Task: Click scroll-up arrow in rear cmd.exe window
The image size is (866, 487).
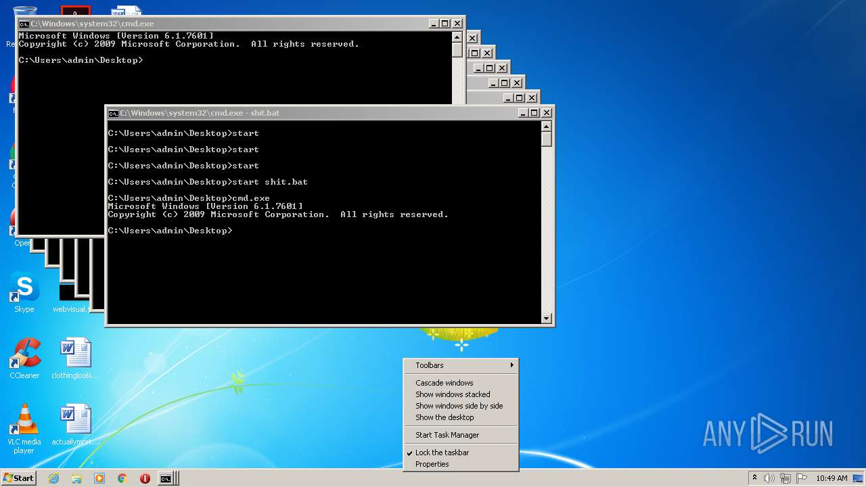Action: (x=457, y=37)
